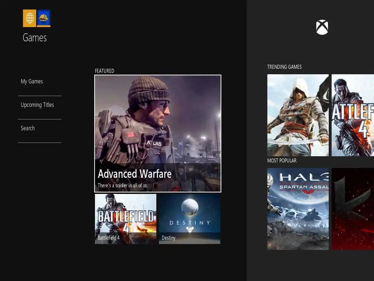This screenshot has width=374, height=281.
Task: Click the Games page title
Action: point(35,38)
